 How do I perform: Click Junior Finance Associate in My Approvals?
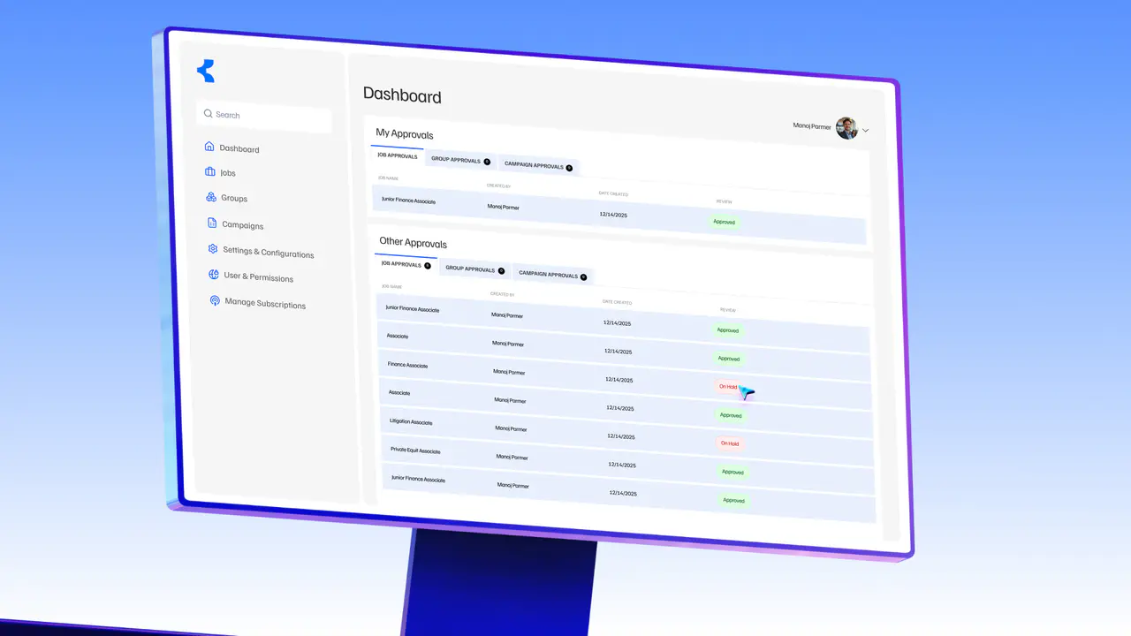(x=408, y=201)
